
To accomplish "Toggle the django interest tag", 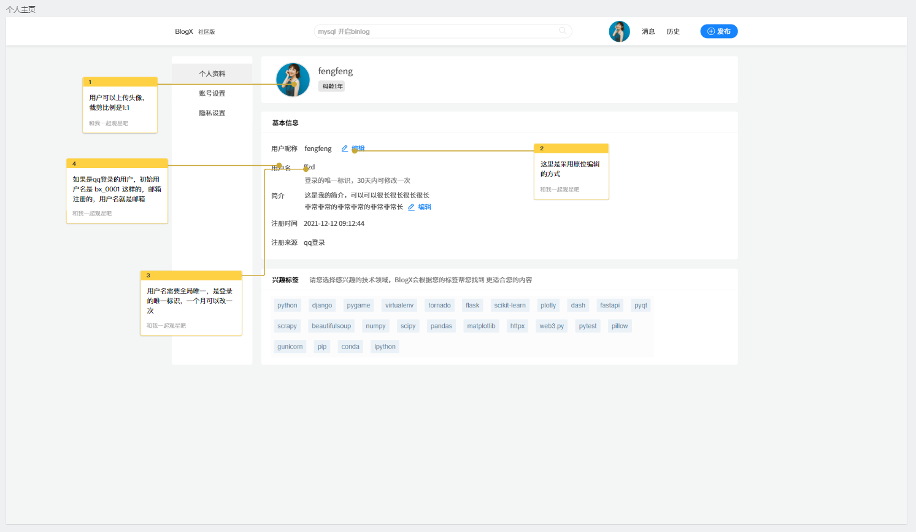I will (x=322, y=306).
